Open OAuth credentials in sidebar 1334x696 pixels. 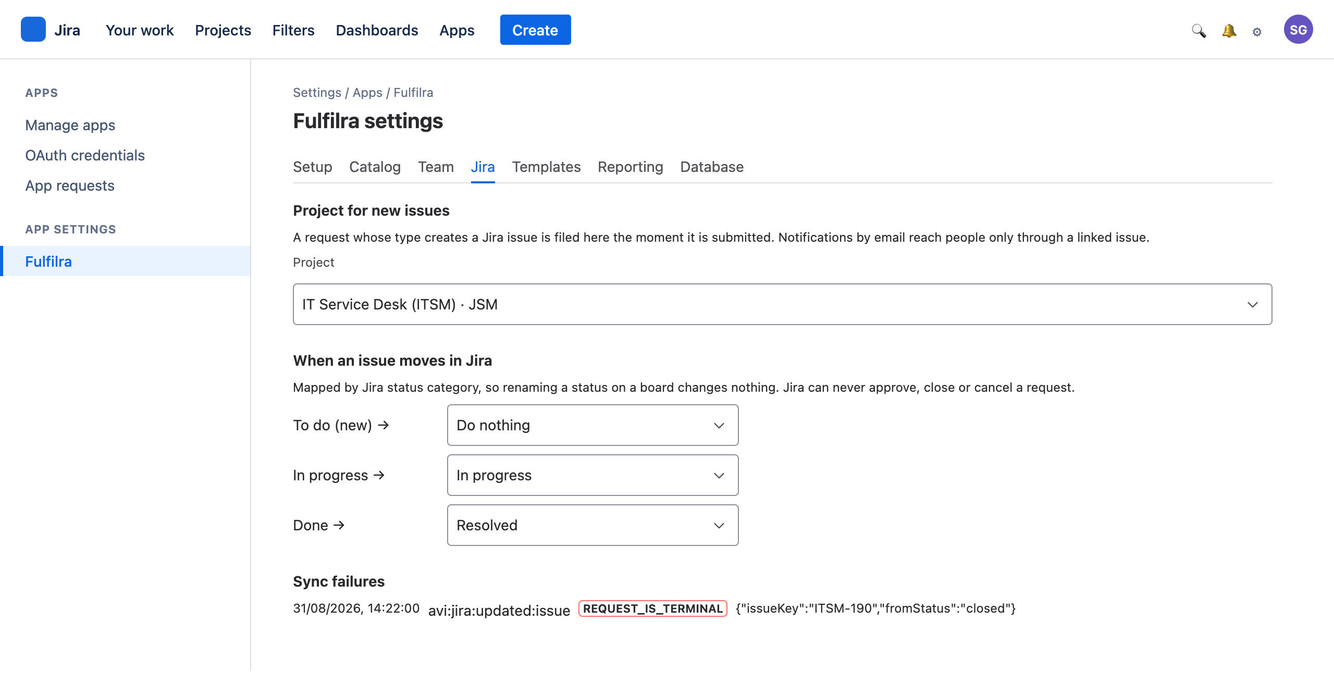click(x=85, y=155)
